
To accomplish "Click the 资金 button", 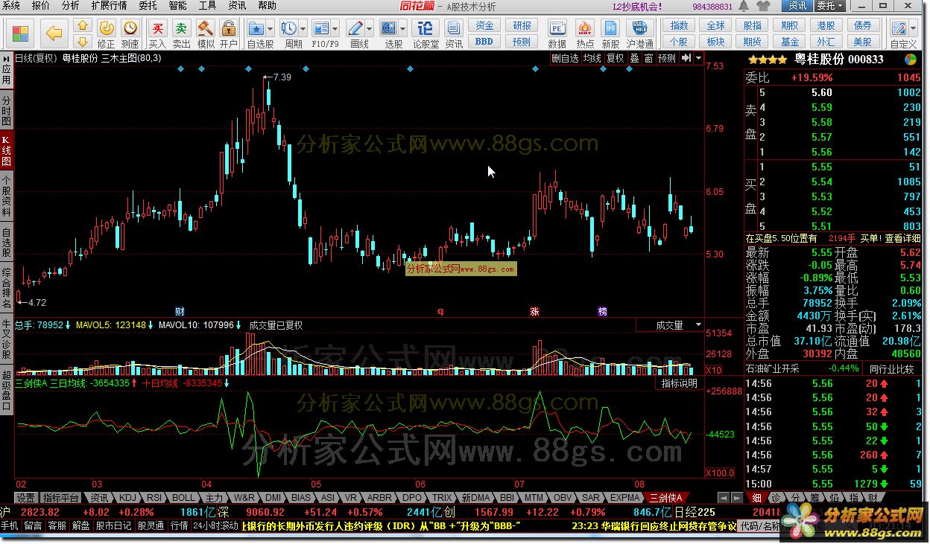I will pos(484,26).
